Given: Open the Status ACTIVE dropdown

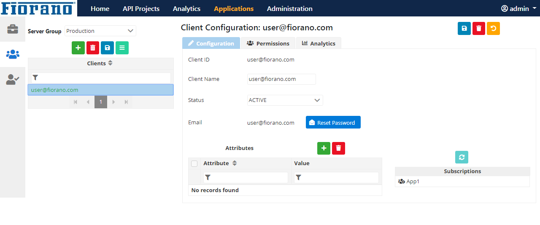Looking at the screenshot, I should pyautogui.click(x=285, y=100).
